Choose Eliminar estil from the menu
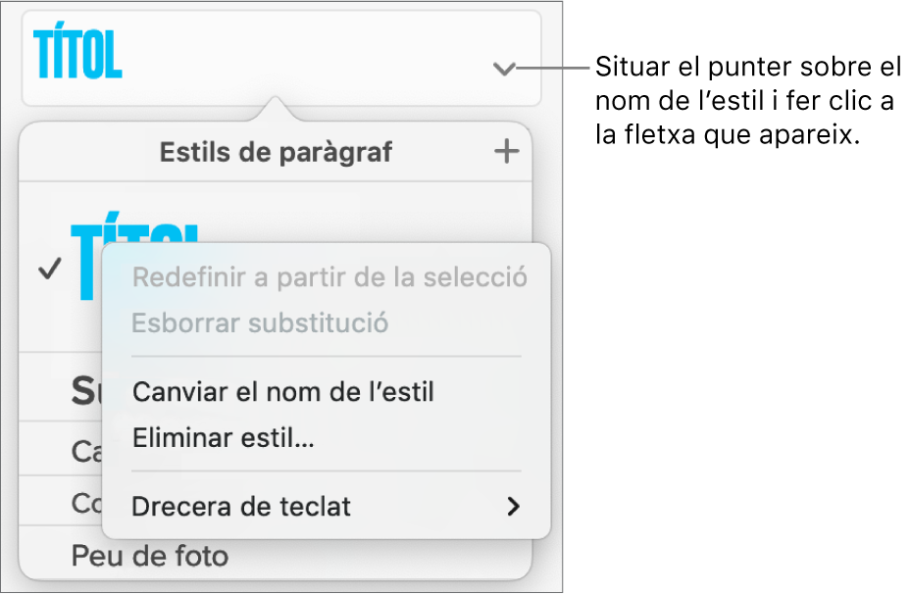This screenshot has height=594, width=910. click(x=224, y=438)
